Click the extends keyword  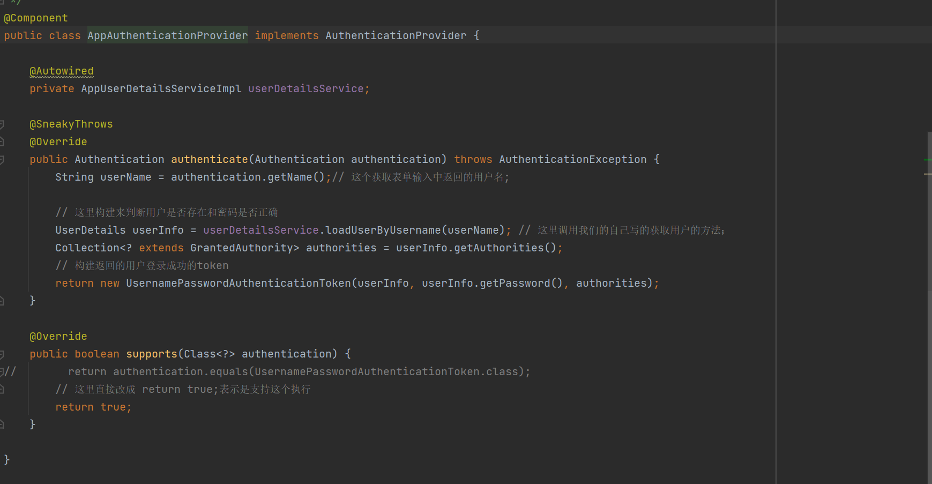coord(161,248)
